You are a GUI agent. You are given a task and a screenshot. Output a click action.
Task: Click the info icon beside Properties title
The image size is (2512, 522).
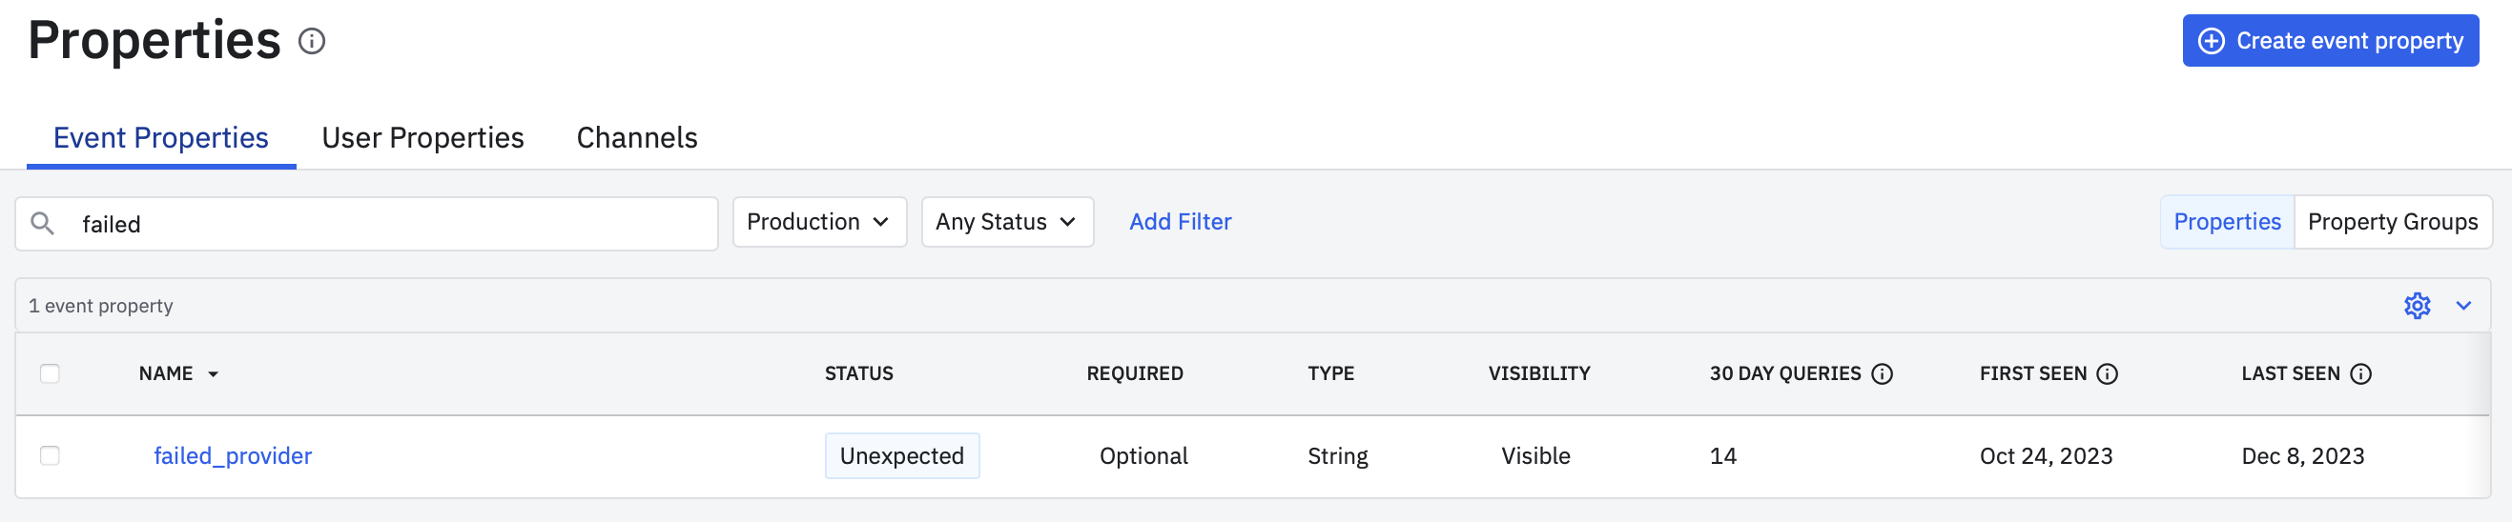click(x=312, y=42)
